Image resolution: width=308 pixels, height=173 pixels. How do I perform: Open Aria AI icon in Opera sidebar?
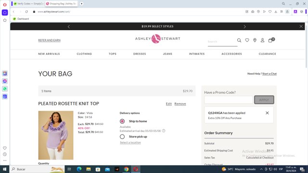(5, 74)
